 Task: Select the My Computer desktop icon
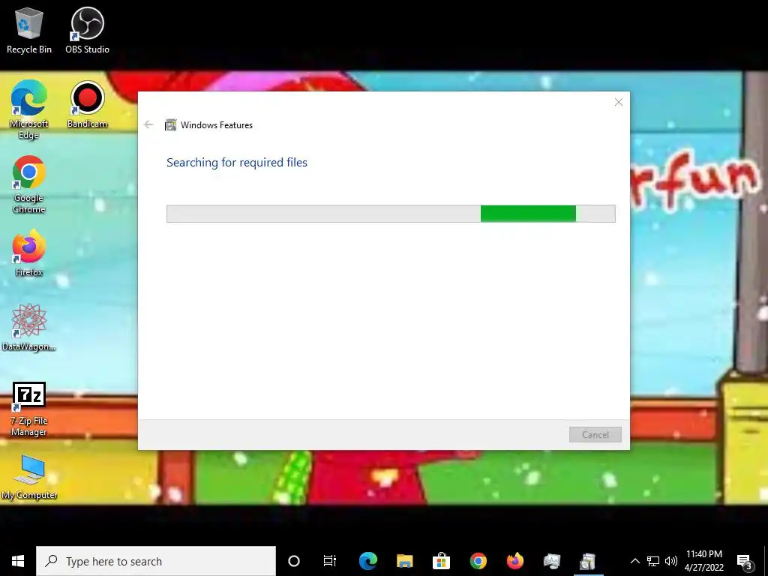click(x=29, y=477)
